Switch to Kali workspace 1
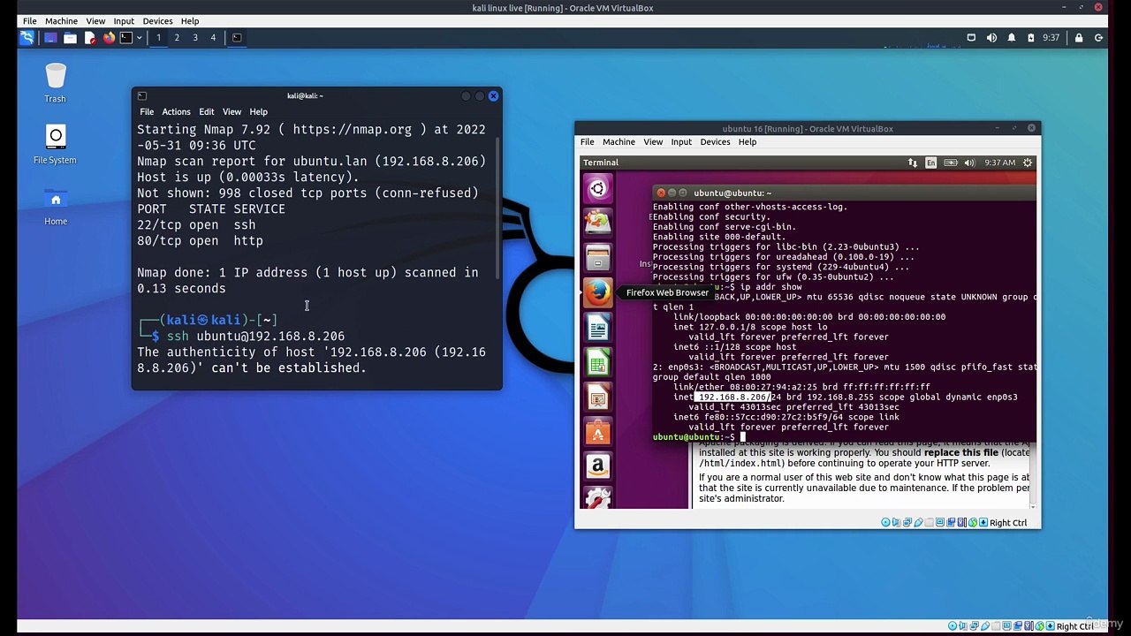This screenshot has height=636, width=1131. tap(158, 37)
